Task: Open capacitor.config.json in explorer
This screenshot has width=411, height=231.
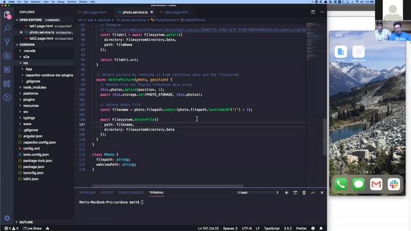Action: click(39, 142)
